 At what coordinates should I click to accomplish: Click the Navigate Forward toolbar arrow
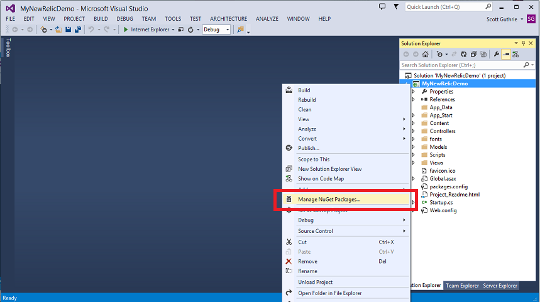pos(30,30)
